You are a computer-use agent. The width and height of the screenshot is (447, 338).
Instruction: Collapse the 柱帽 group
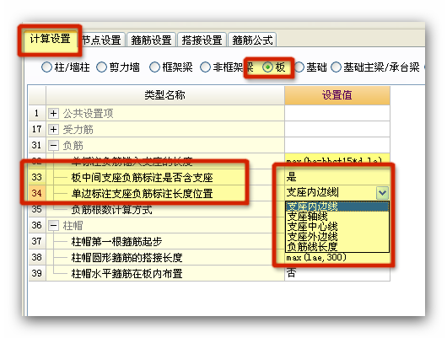pyautogui.click(x=53, y=225)
